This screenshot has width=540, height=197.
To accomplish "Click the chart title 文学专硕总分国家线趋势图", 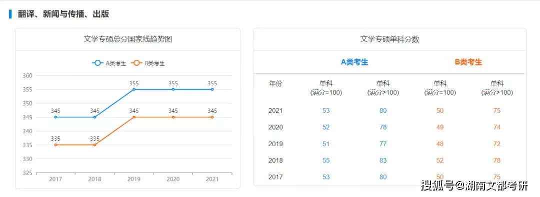I will (128, 39).
